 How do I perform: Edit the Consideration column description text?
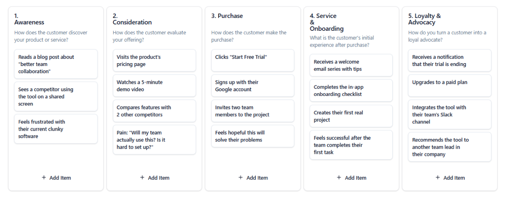tap(141, 36)
